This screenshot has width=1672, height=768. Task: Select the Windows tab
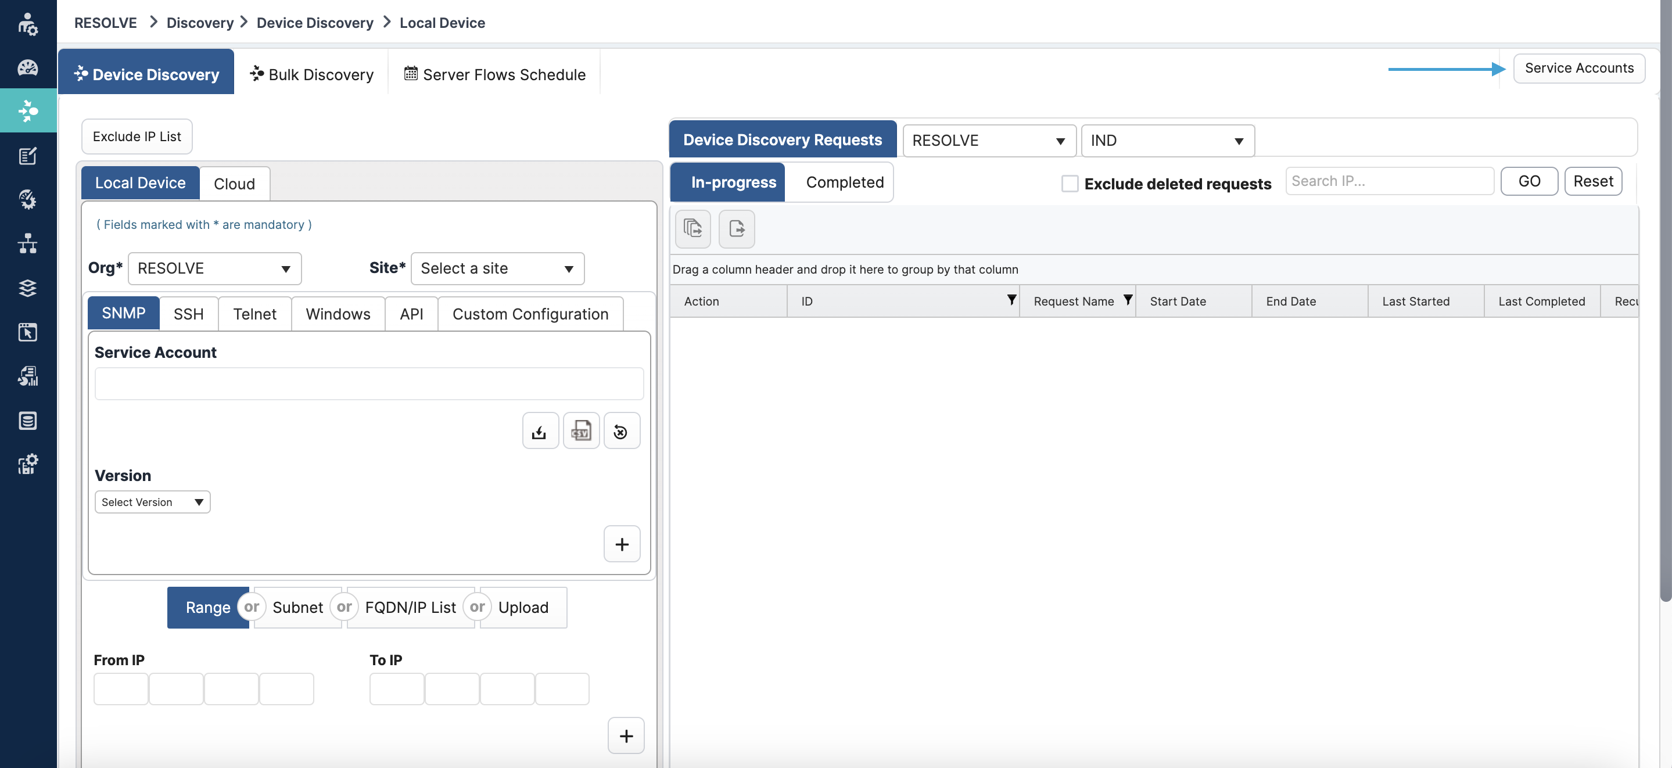click(338, 314)
